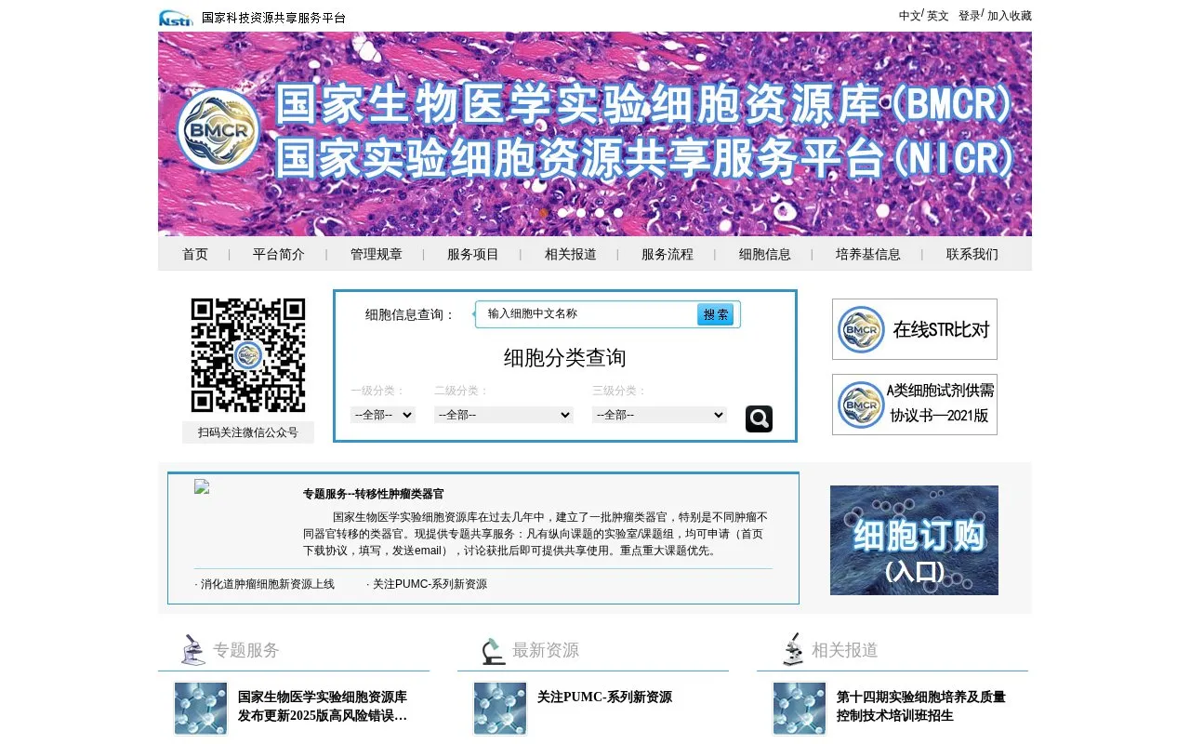Expand the 三级分类 dropdown
Viewport: 1190px width, 744px height.
659,415
